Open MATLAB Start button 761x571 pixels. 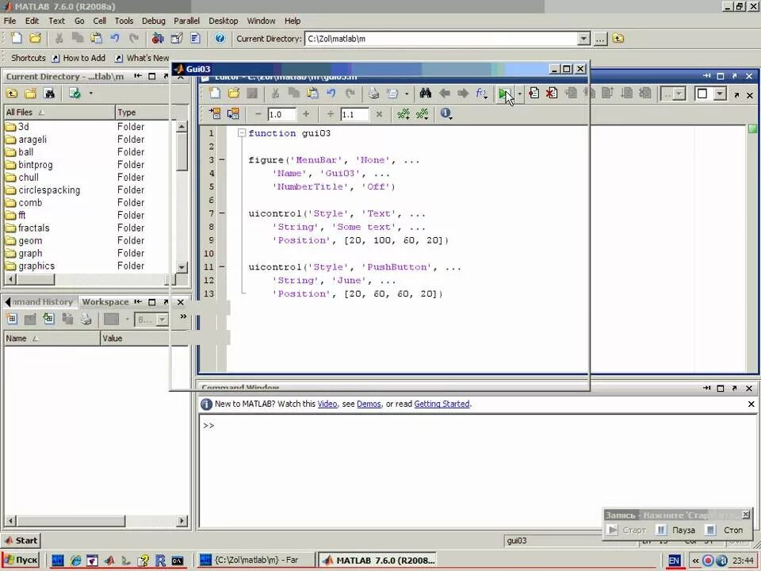21,540
